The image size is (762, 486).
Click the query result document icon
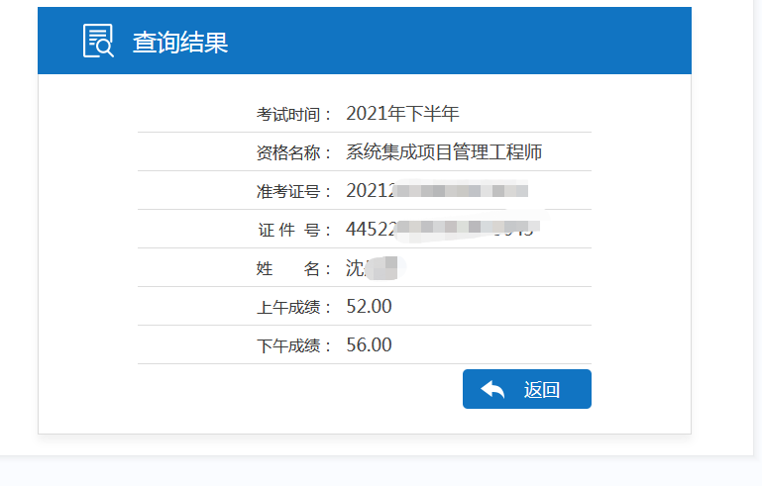[x=98, y=41]
